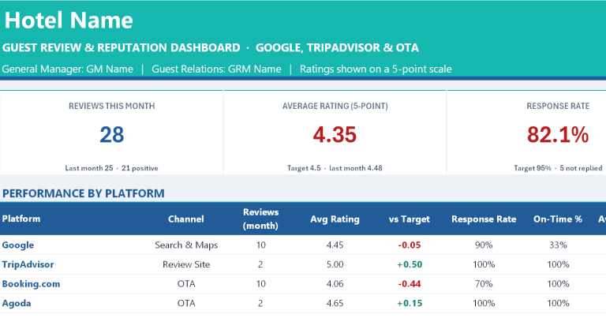Click the Last month 25 · 21 positive note
The width and height of the screenshot is (606, 318).
coord(112,168)
